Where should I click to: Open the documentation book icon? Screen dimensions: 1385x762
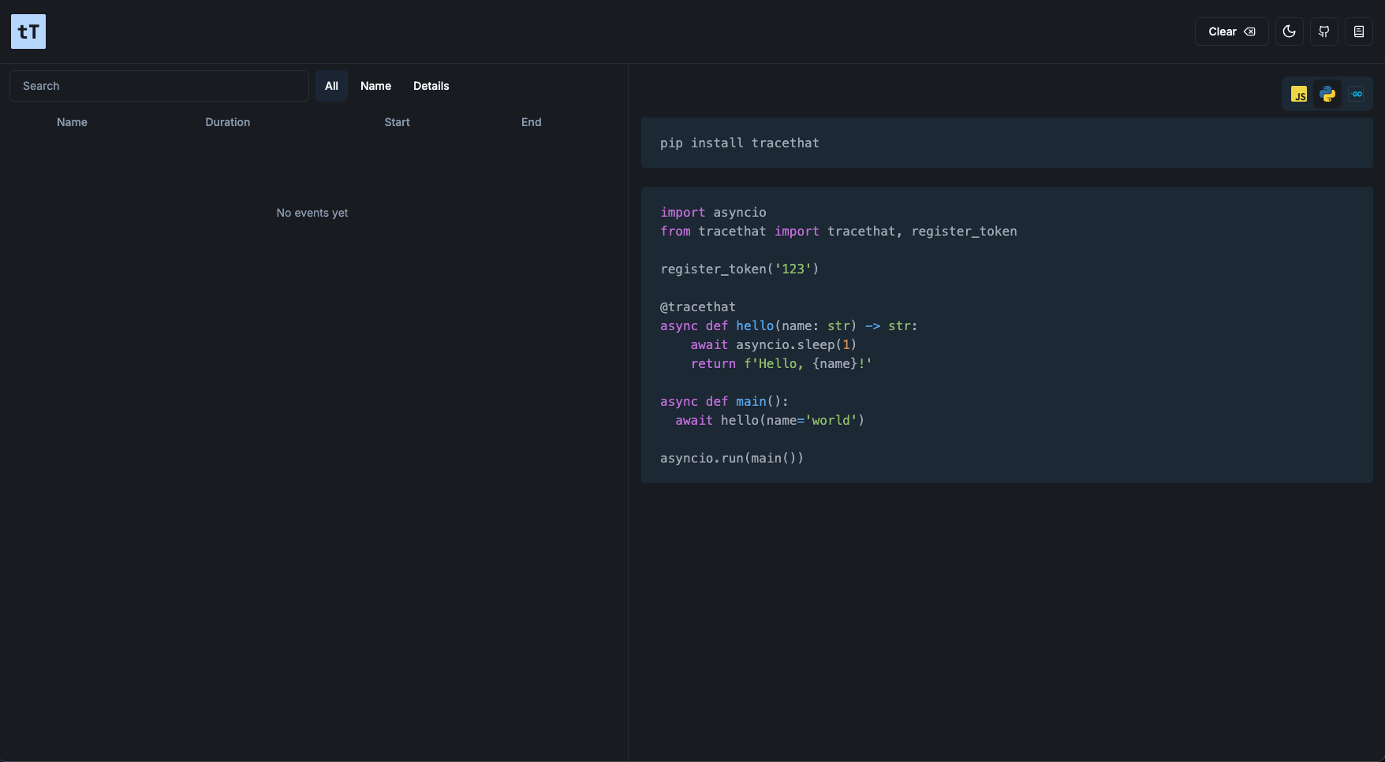1359,32
